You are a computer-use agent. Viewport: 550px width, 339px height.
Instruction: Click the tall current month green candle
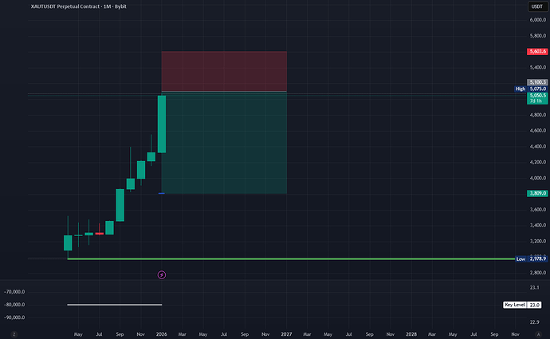click(x=162, y=124)
